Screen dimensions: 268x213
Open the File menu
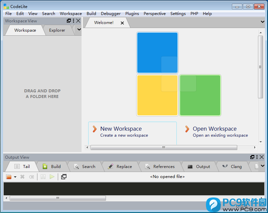click(x=8, y=13)
